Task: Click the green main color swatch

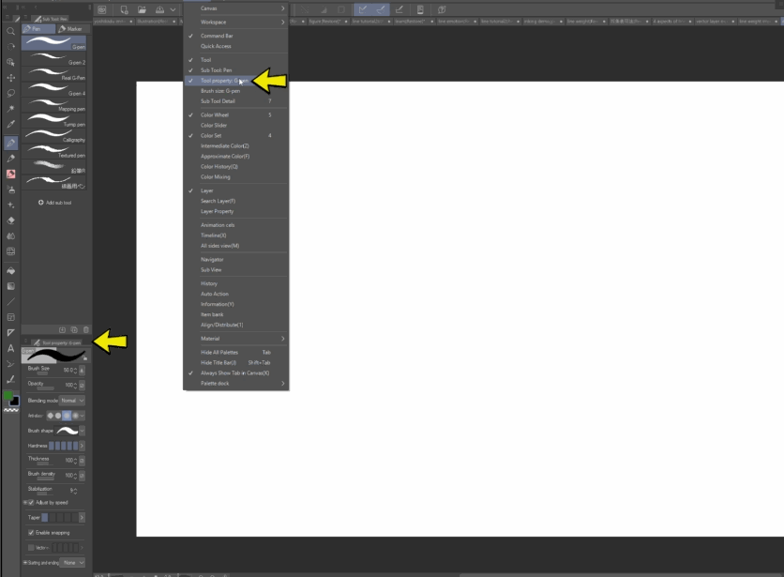Action: click(8, 396)
